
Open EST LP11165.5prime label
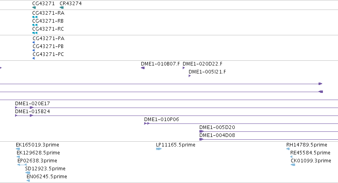(176, 145)
